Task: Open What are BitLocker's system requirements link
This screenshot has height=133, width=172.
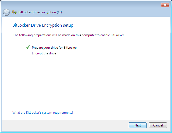Action: pos(43,113)
